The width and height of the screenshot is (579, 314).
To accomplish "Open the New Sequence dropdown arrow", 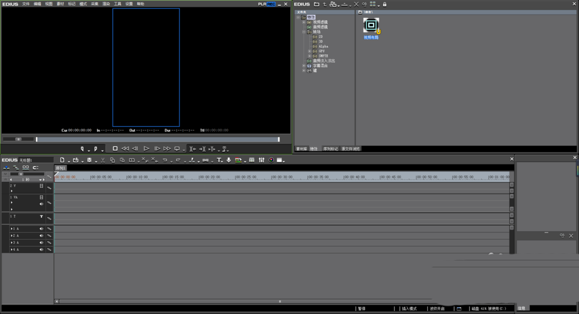I will tap(69, 161).
